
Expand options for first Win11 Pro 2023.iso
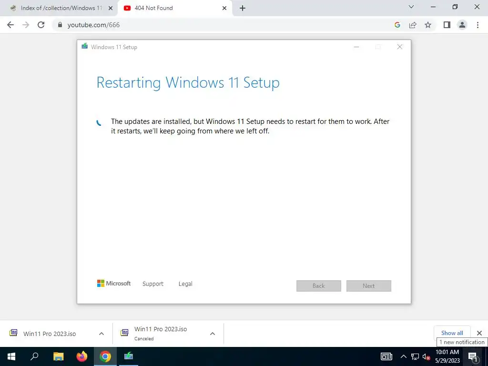[101, 334]
